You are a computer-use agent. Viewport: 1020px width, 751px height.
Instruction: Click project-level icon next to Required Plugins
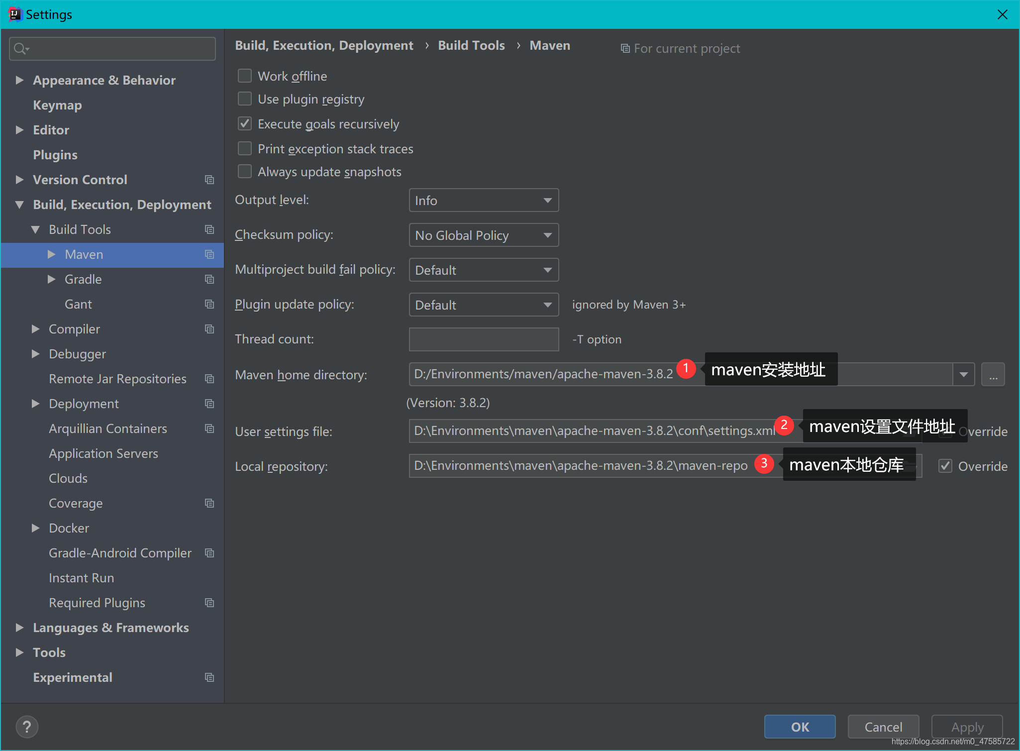pos(209,603)
